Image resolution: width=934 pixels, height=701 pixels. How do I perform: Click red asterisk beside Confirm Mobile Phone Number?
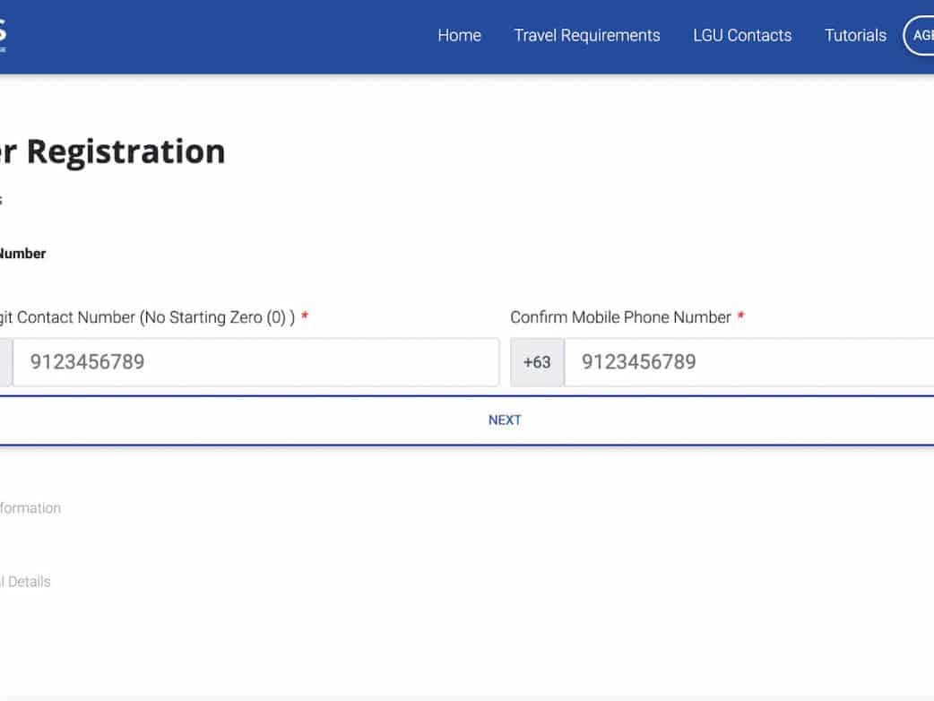click(740, 317)
